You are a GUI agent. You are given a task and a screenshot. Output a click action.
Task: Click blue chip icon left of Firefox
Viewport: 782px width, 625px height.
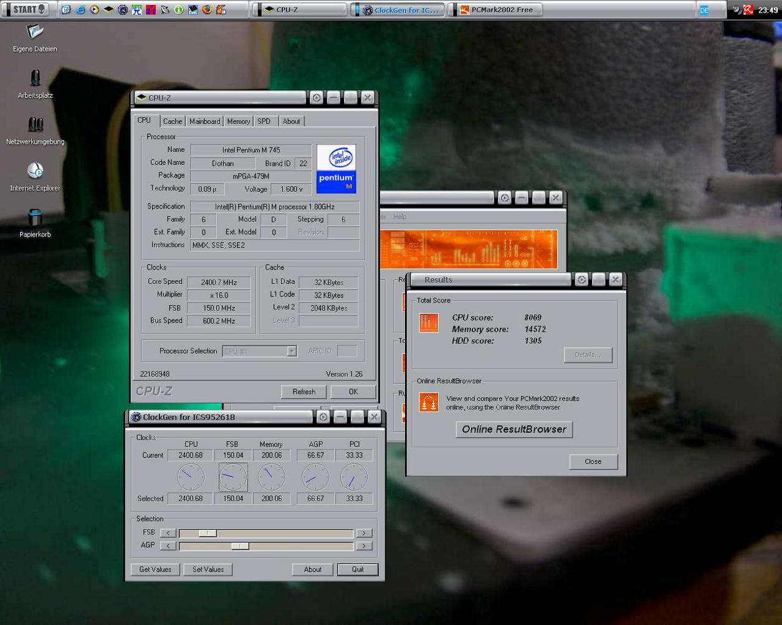(193, 10)
